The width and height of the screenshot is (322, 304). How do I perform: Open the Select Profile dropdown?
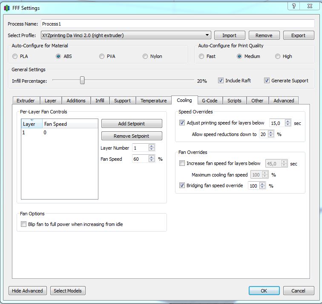point(207,35)
